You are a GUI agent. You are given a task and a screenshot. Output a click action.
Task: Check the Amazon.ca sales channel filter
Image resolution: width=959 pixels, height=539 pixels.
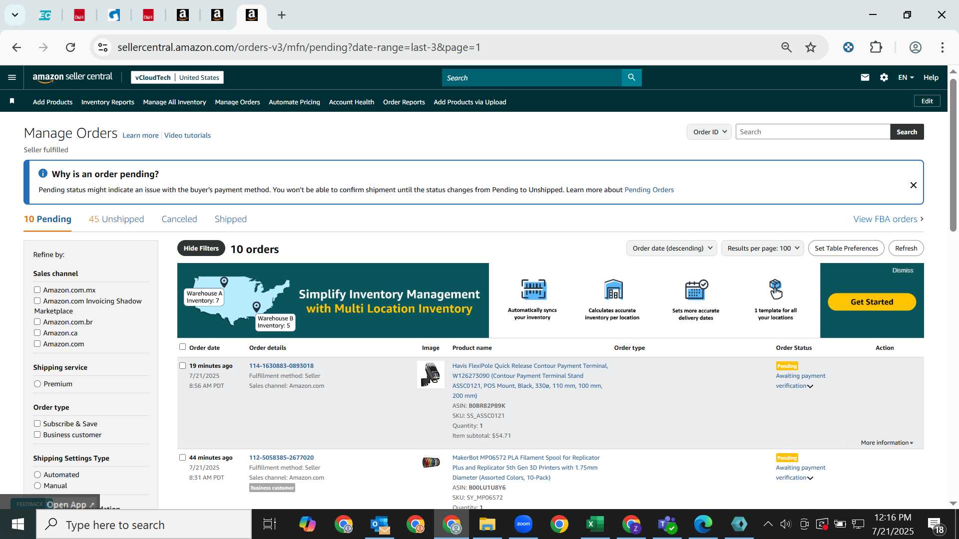click(37, 333)
